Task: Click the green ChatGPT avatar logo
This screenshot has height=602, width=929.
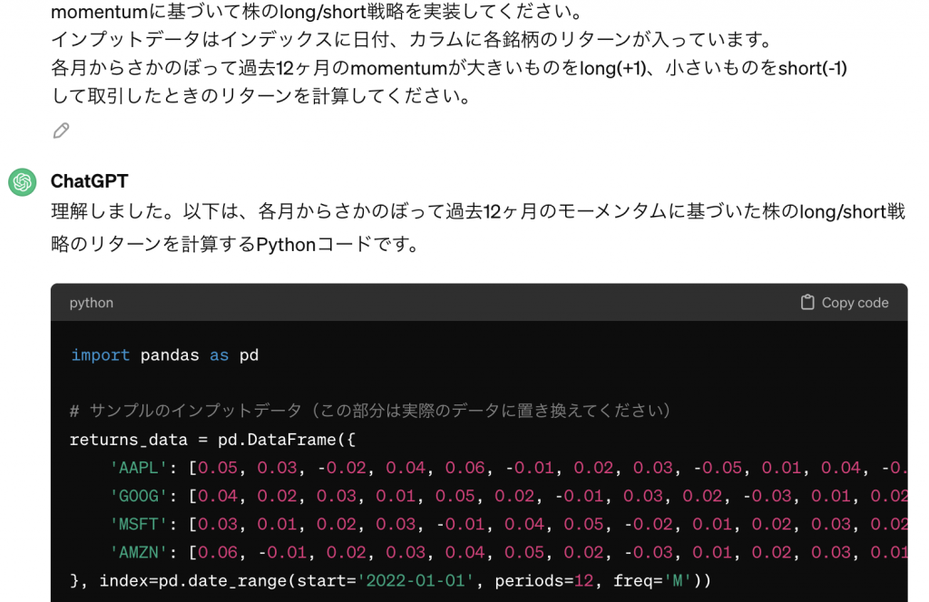Action: tap(23, 181)
